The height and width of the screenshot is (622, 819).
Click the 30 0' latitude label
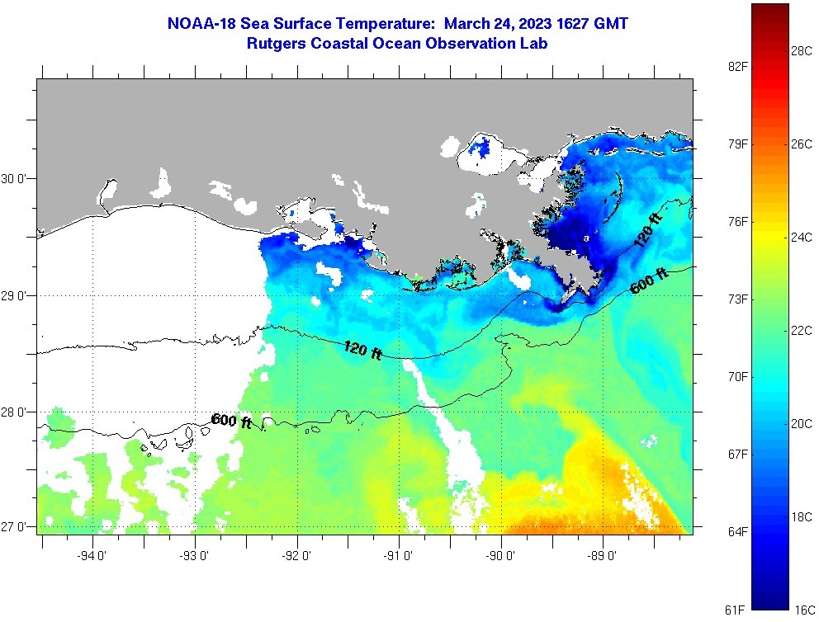pyautogui.click(x=15, y=179)
